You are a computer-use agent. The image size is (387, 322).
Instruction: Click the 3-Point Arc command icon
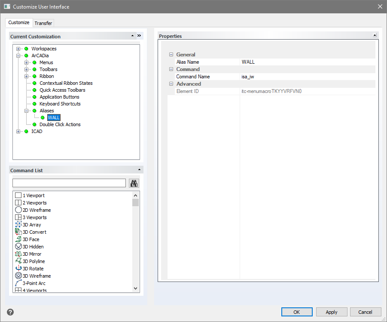[18, 283]
